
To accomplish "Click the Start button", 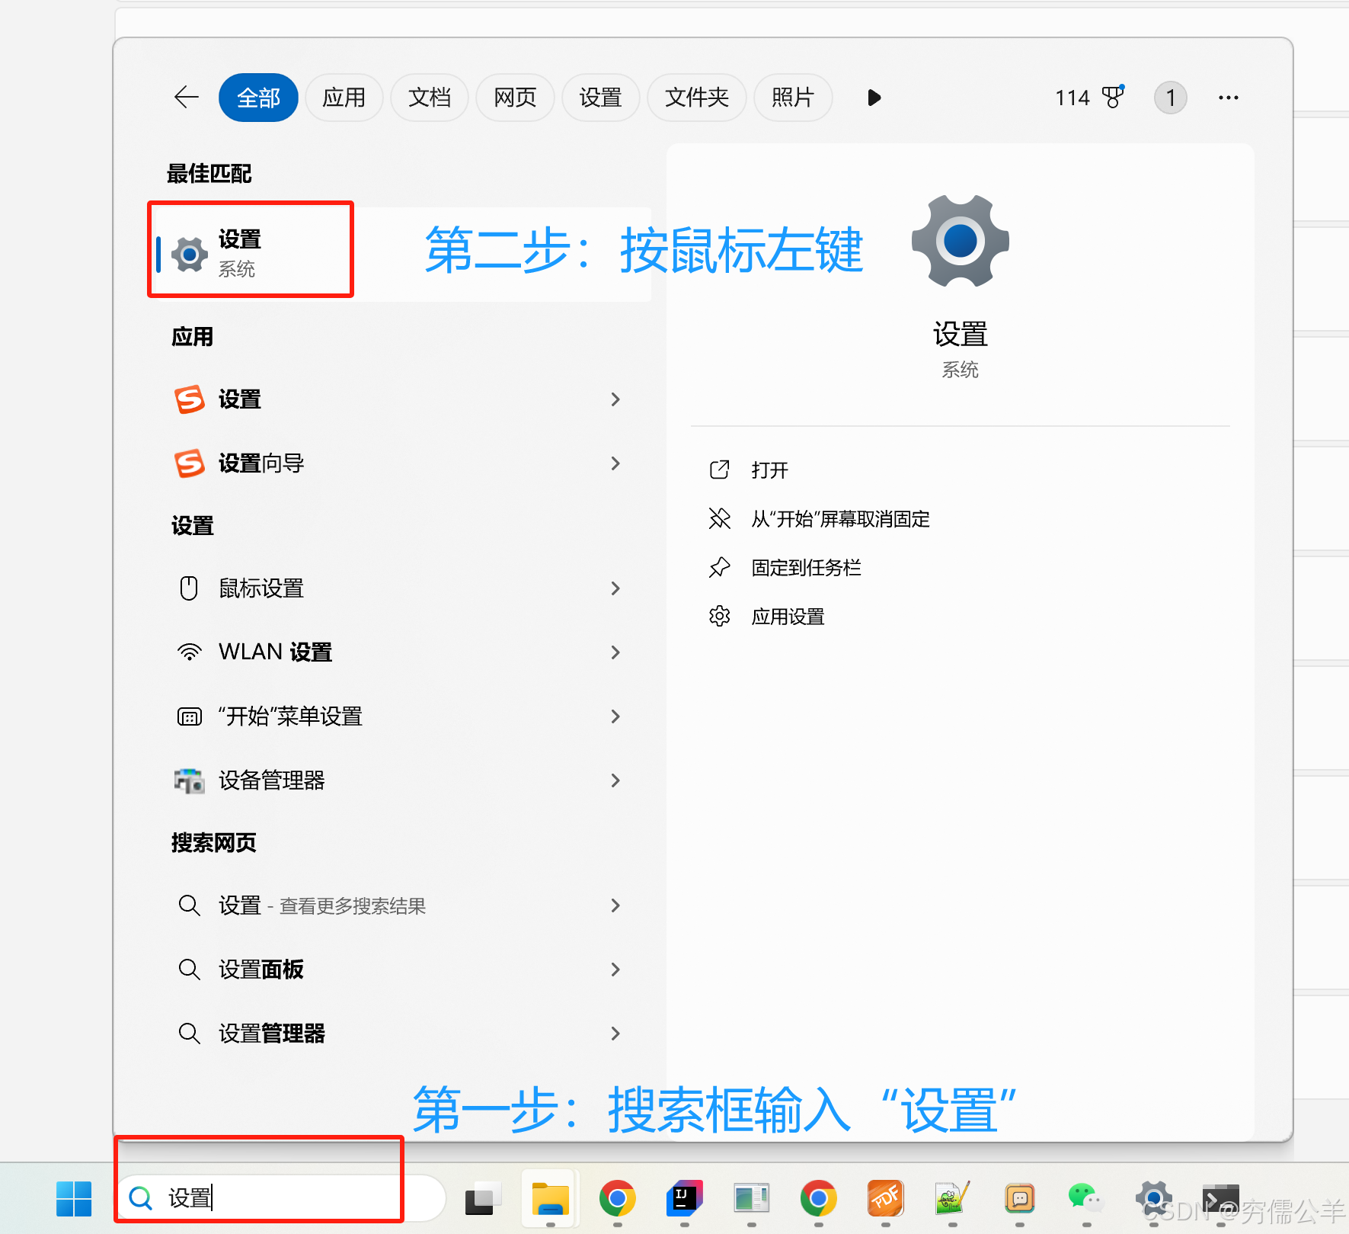I will point(73,1198).
